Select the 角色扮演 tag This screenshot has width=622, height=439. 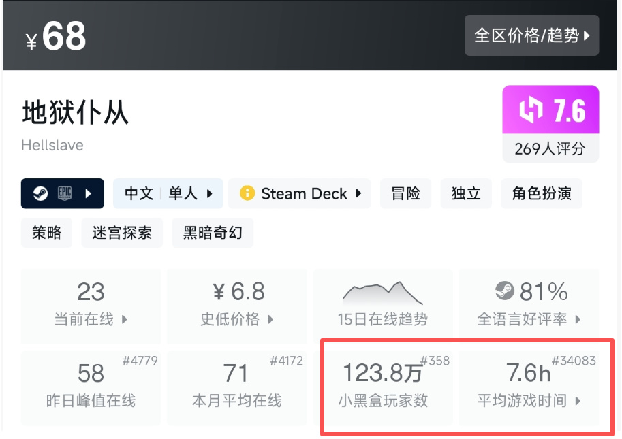pos(542,193)
